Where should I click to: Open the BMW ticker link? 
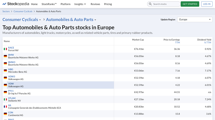11,55
